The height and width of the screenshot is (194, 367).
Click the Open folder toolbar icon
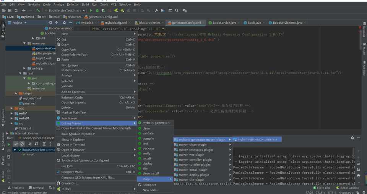coord(3,11)
